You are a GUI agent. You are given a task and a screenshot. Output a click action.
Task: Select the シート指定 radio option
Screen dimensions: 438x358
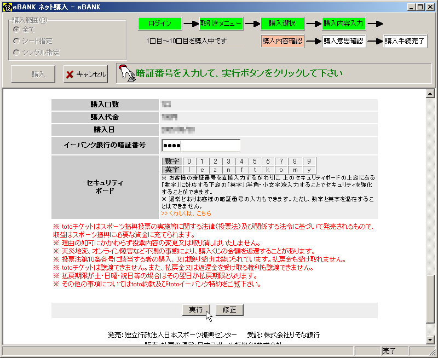click(17, 41)
